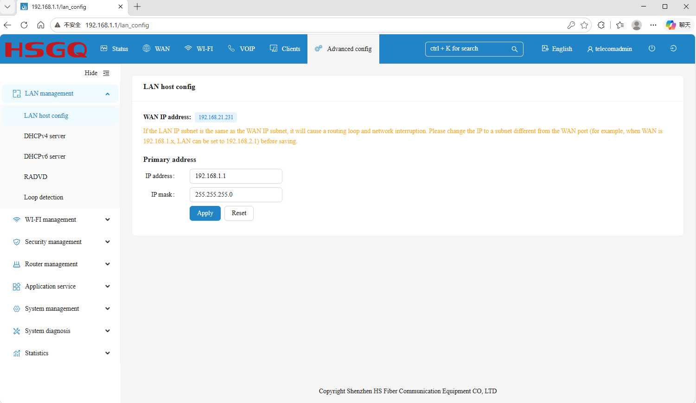Screen dimensions: 696x403
Task: Collapse LAN management section
Action: point(60,94)
